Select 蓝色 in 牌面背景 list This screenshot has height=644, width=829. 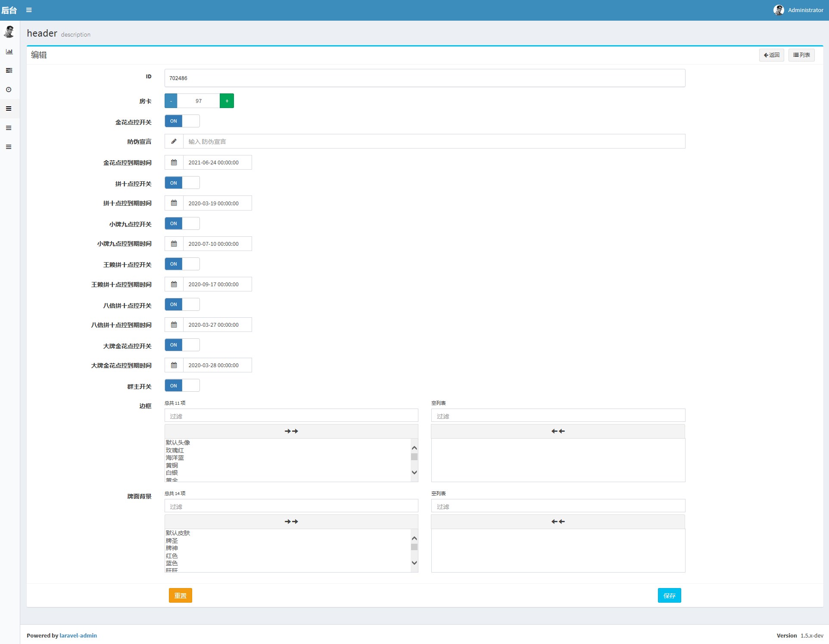pos(288,563)
